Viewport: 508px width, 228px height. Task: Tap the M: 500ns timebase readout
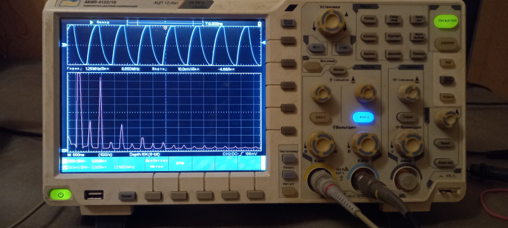pos(76,155)
